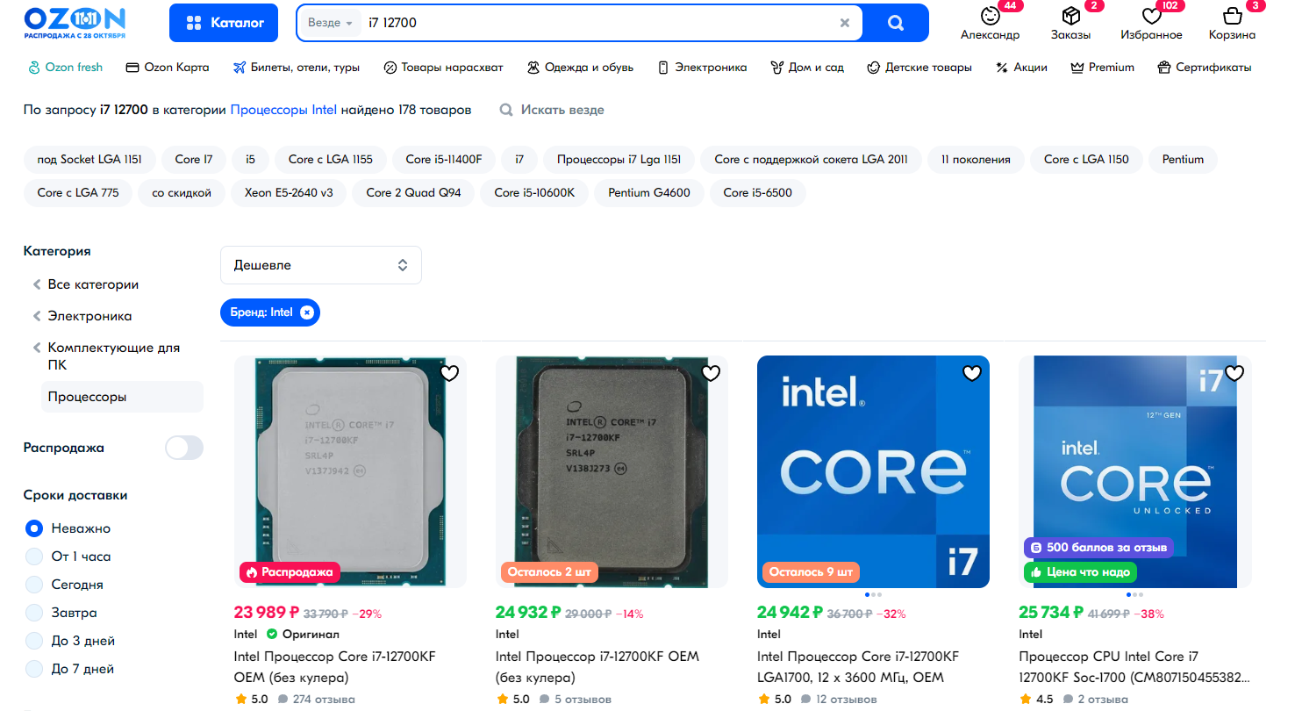Add first i7-12700KF OEM product to favorites
The height and width of the screenshot is (711, 1295).
[449, 374]
